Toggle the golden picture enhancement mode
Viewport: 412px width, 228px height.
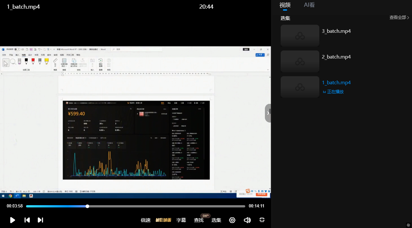click(x=164, y=220)
